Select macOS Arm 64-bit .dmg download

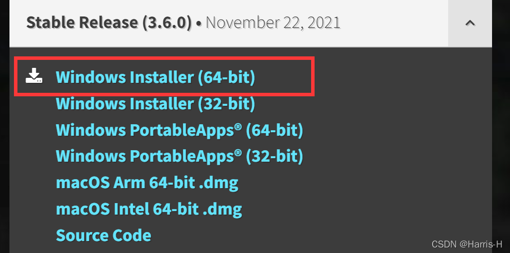click(147, 183)
